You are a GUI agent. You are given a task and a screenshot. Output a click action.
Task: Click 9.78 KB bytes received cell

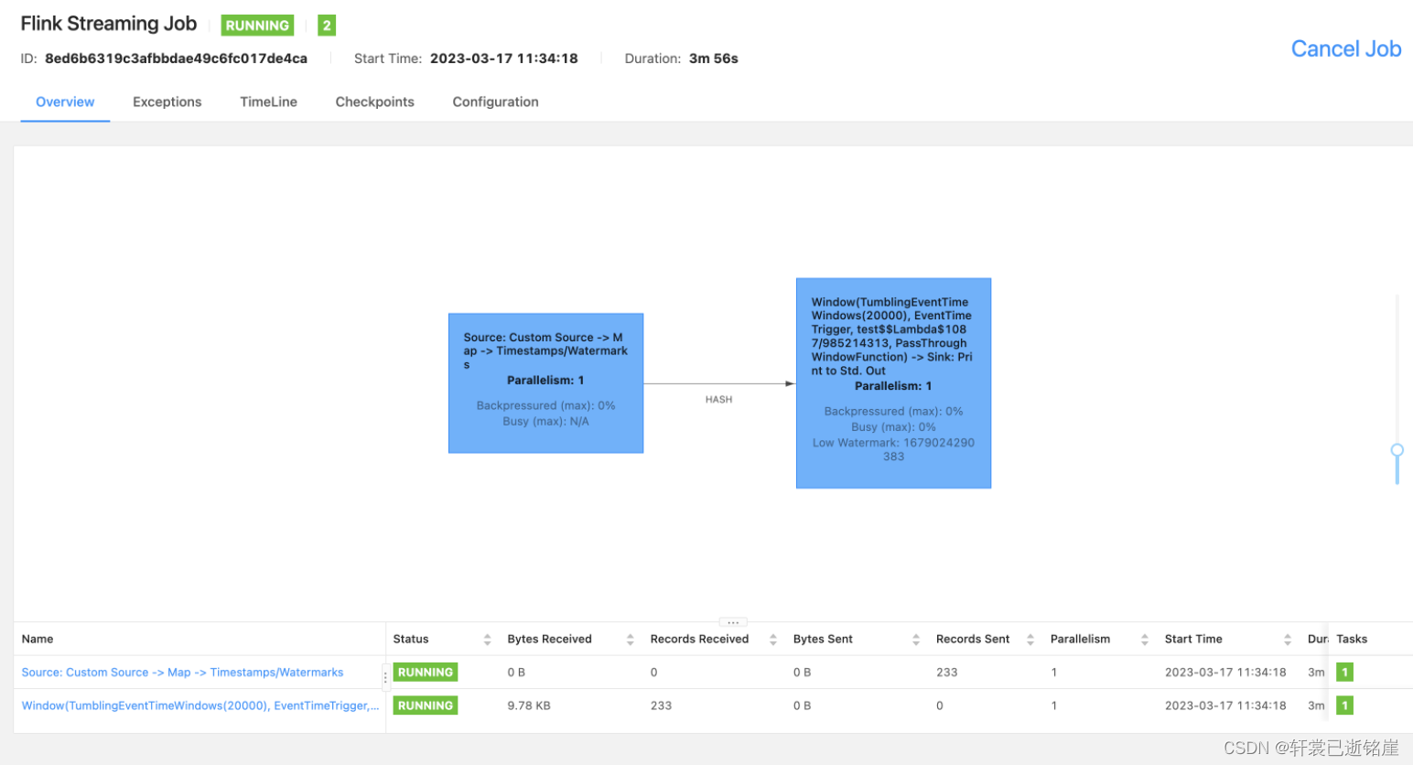[529, 706]
